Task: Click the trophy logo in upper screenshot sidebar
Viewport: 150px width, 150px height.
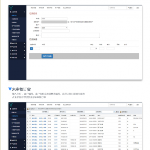Action: pos(11,8)
